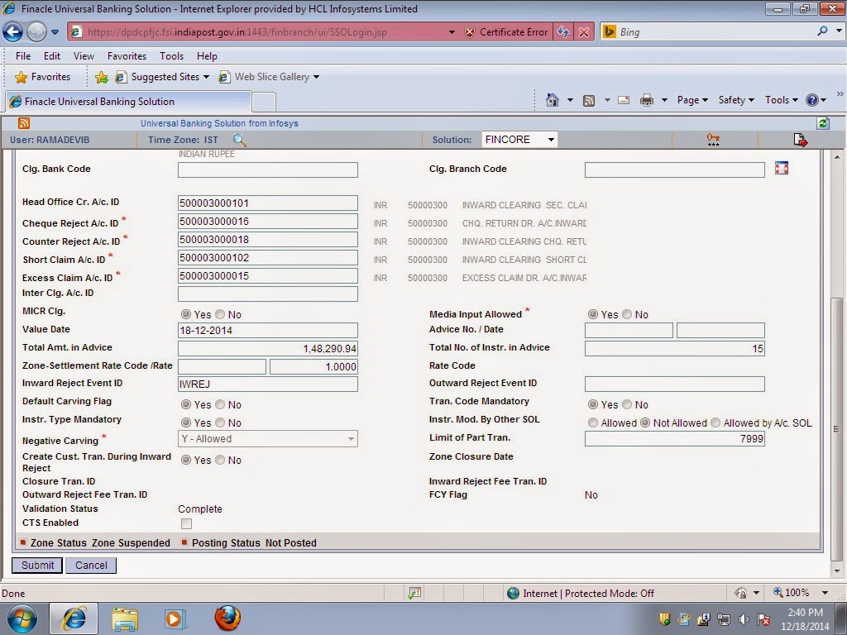The height and width of the screenshot is (635, 847).
Task: Click the Submit button
Action: 36,565
